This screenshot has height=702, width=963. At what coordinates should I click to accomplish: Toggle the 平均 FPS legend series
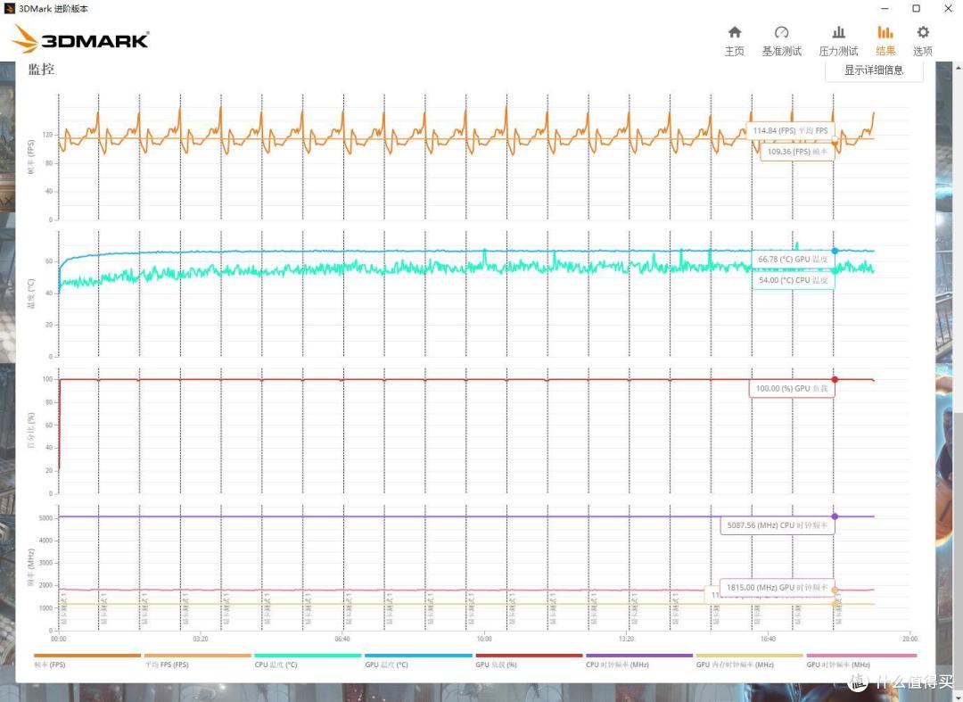pos(198,660)
